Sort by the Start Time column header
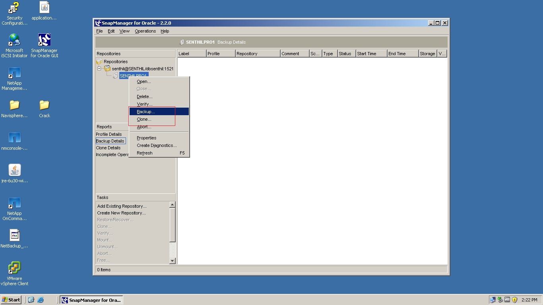The width and height of the screenshot is (543, 305). [371, 54]
